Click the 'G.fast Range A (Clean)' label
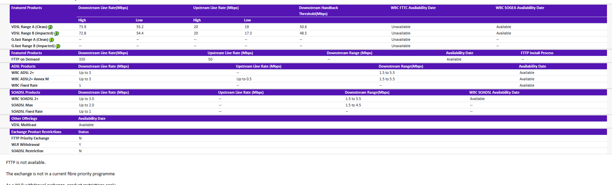The image size is (612, 185). click(30, 39)
